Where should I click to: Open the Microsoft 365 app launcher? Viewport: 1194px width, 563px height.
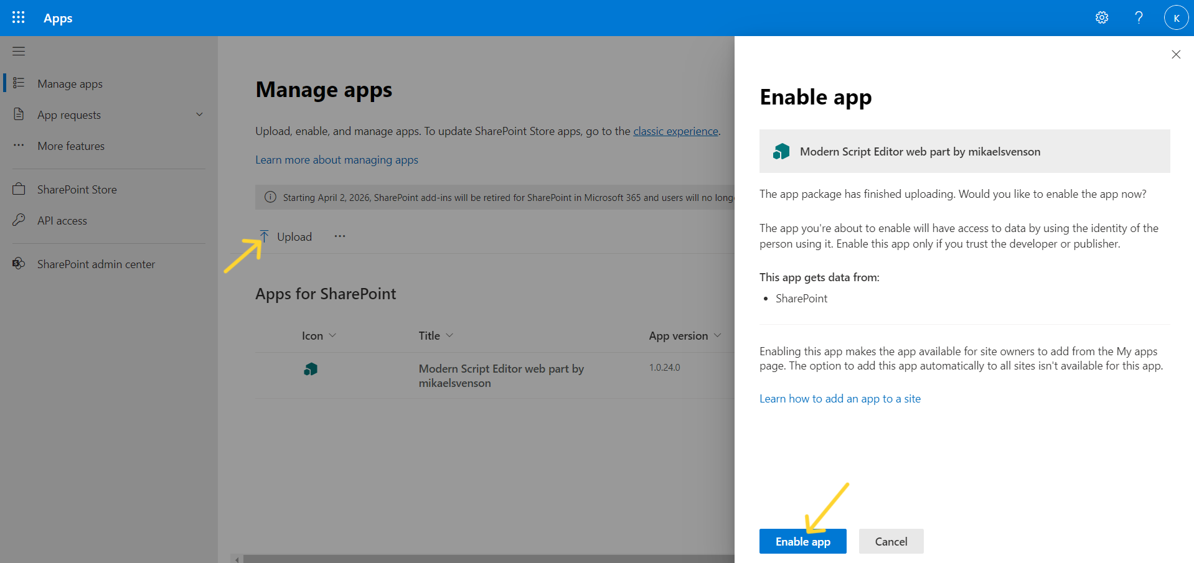(x=18, y=17)
